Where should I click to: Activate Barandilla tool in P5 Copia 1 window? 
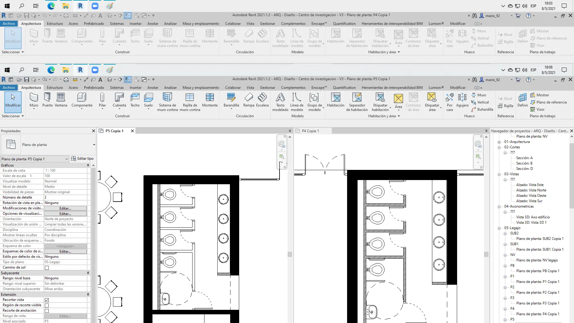[x=231, y=100]
